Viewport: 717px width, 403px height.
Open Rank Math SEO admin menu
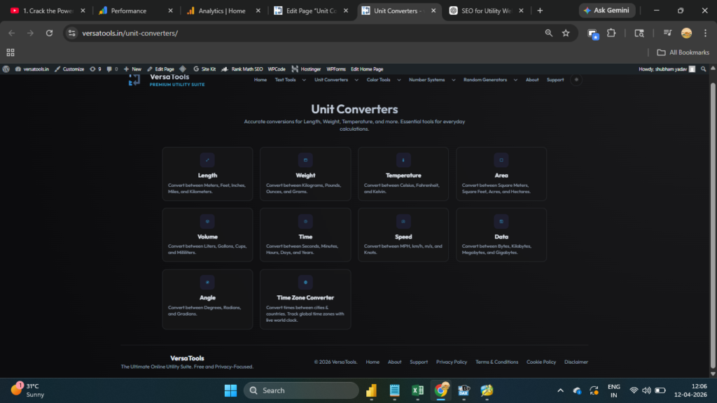coord(242,69)
